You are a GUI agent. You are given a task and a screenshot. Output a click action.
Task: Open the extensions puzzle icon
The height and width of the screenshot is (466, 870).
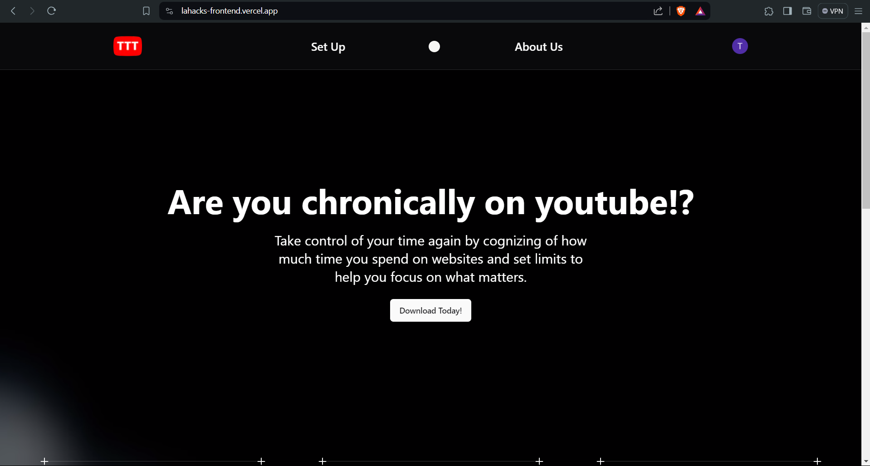point(769,11)
